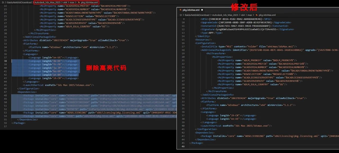Click the ko-KR Language line in the left editor
The image size is (339, 153).
(53, 71)
